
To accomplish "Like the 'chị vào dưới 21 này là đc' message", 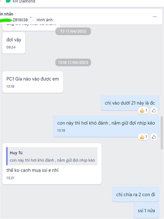I will click(x=154, y=111).
